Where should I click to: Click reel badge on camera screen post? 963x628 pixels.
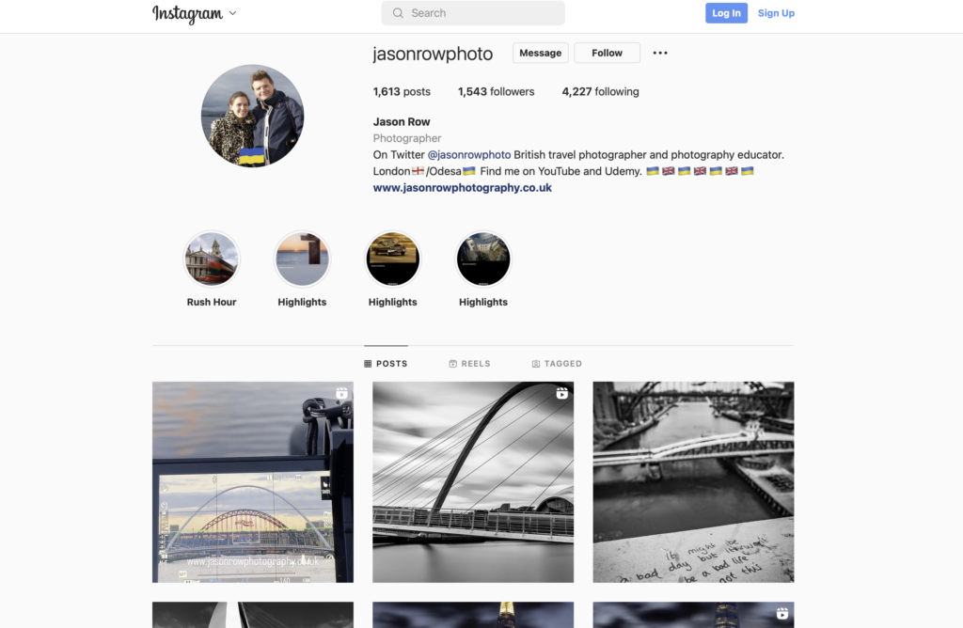coord(341,393)
